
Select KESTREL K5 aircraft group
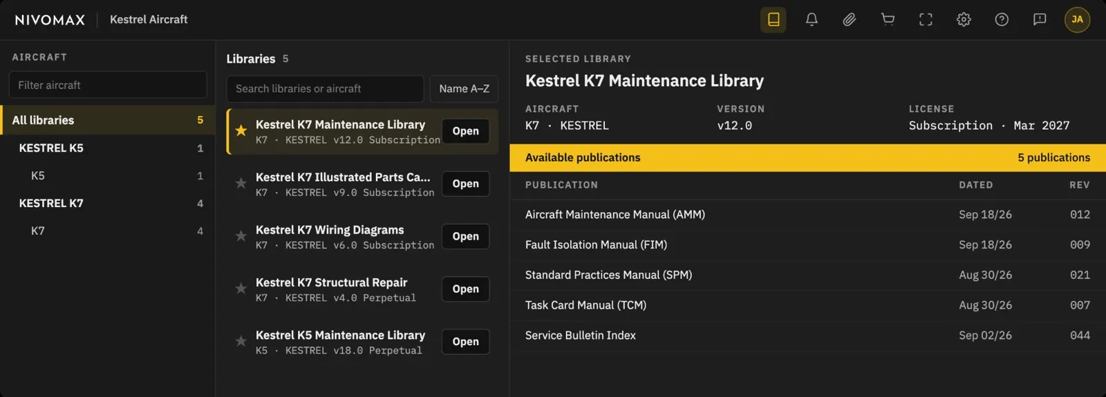(x=108, y=148)
